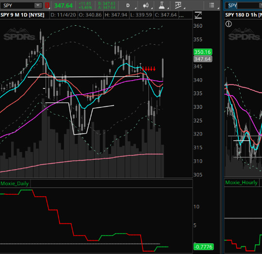
Task: Click the last price 347.64 in toolbar
Action: point(64,6)
